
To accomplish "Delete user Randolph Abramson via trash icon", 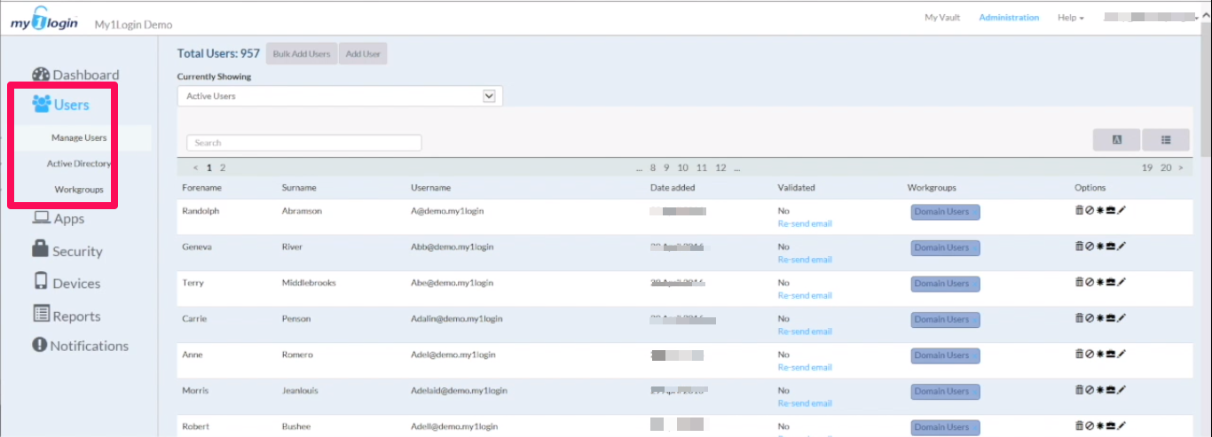I will click(1079, 210).
